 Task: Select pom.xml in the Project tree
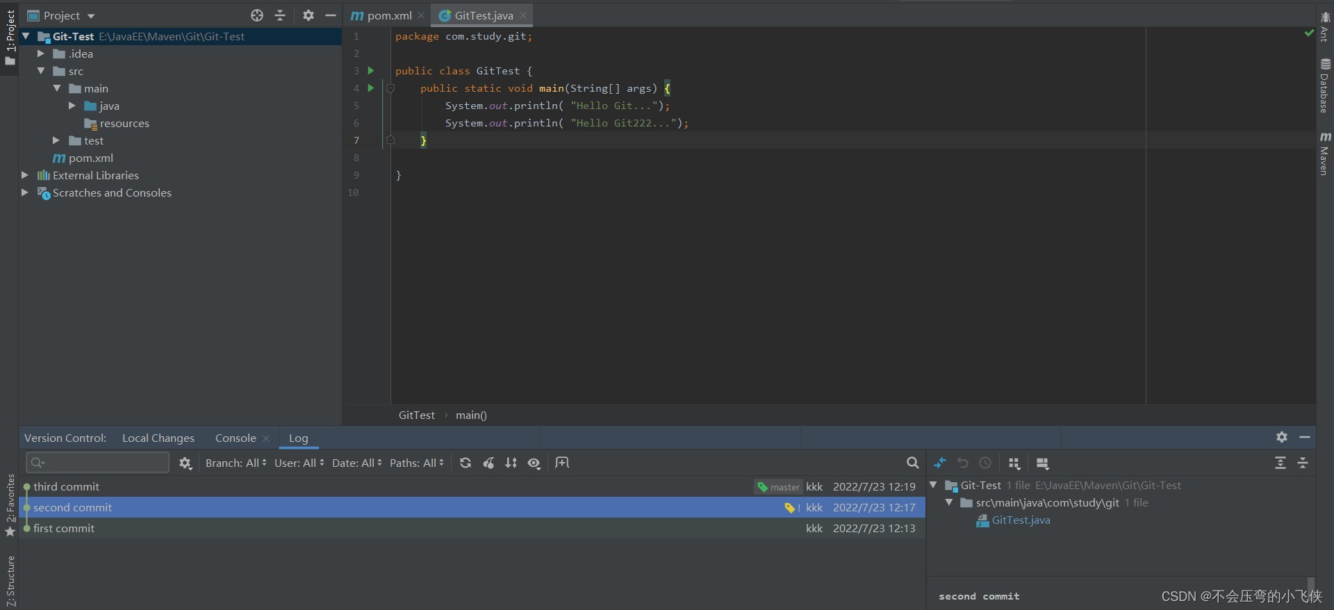83,158
